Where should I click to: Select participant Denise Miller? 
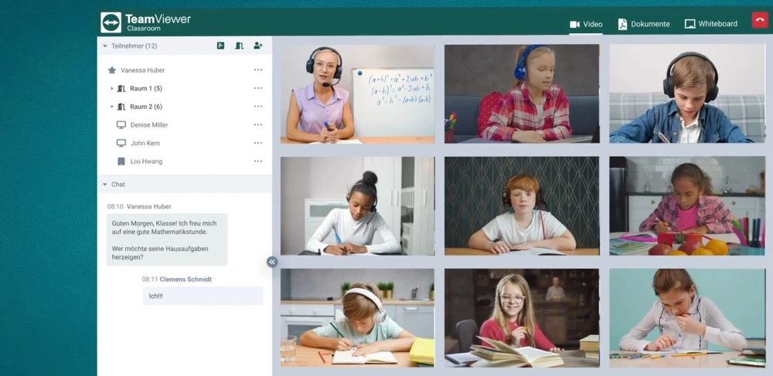[x=149, y=125]
